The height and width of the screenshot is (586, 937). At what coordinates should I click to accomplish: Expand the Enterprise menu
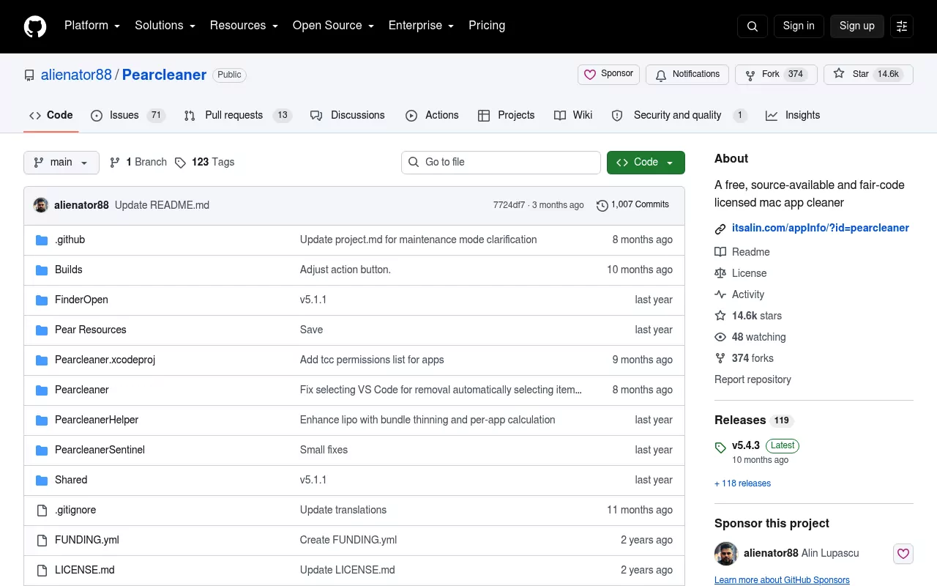[421, 26]
